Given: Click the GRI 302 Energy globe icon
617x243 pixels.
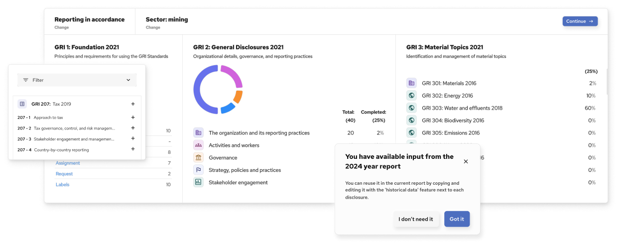Looking at the screenshot, I should tap(411, 96).
